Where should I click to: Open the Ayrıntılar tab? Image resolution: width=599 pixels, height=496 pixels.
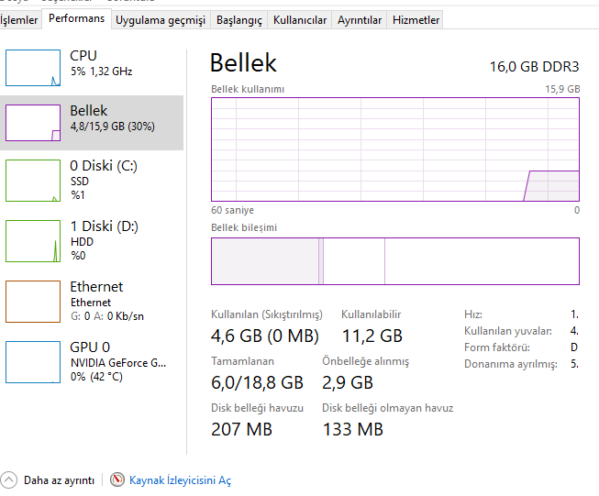[x=360, y=19]
